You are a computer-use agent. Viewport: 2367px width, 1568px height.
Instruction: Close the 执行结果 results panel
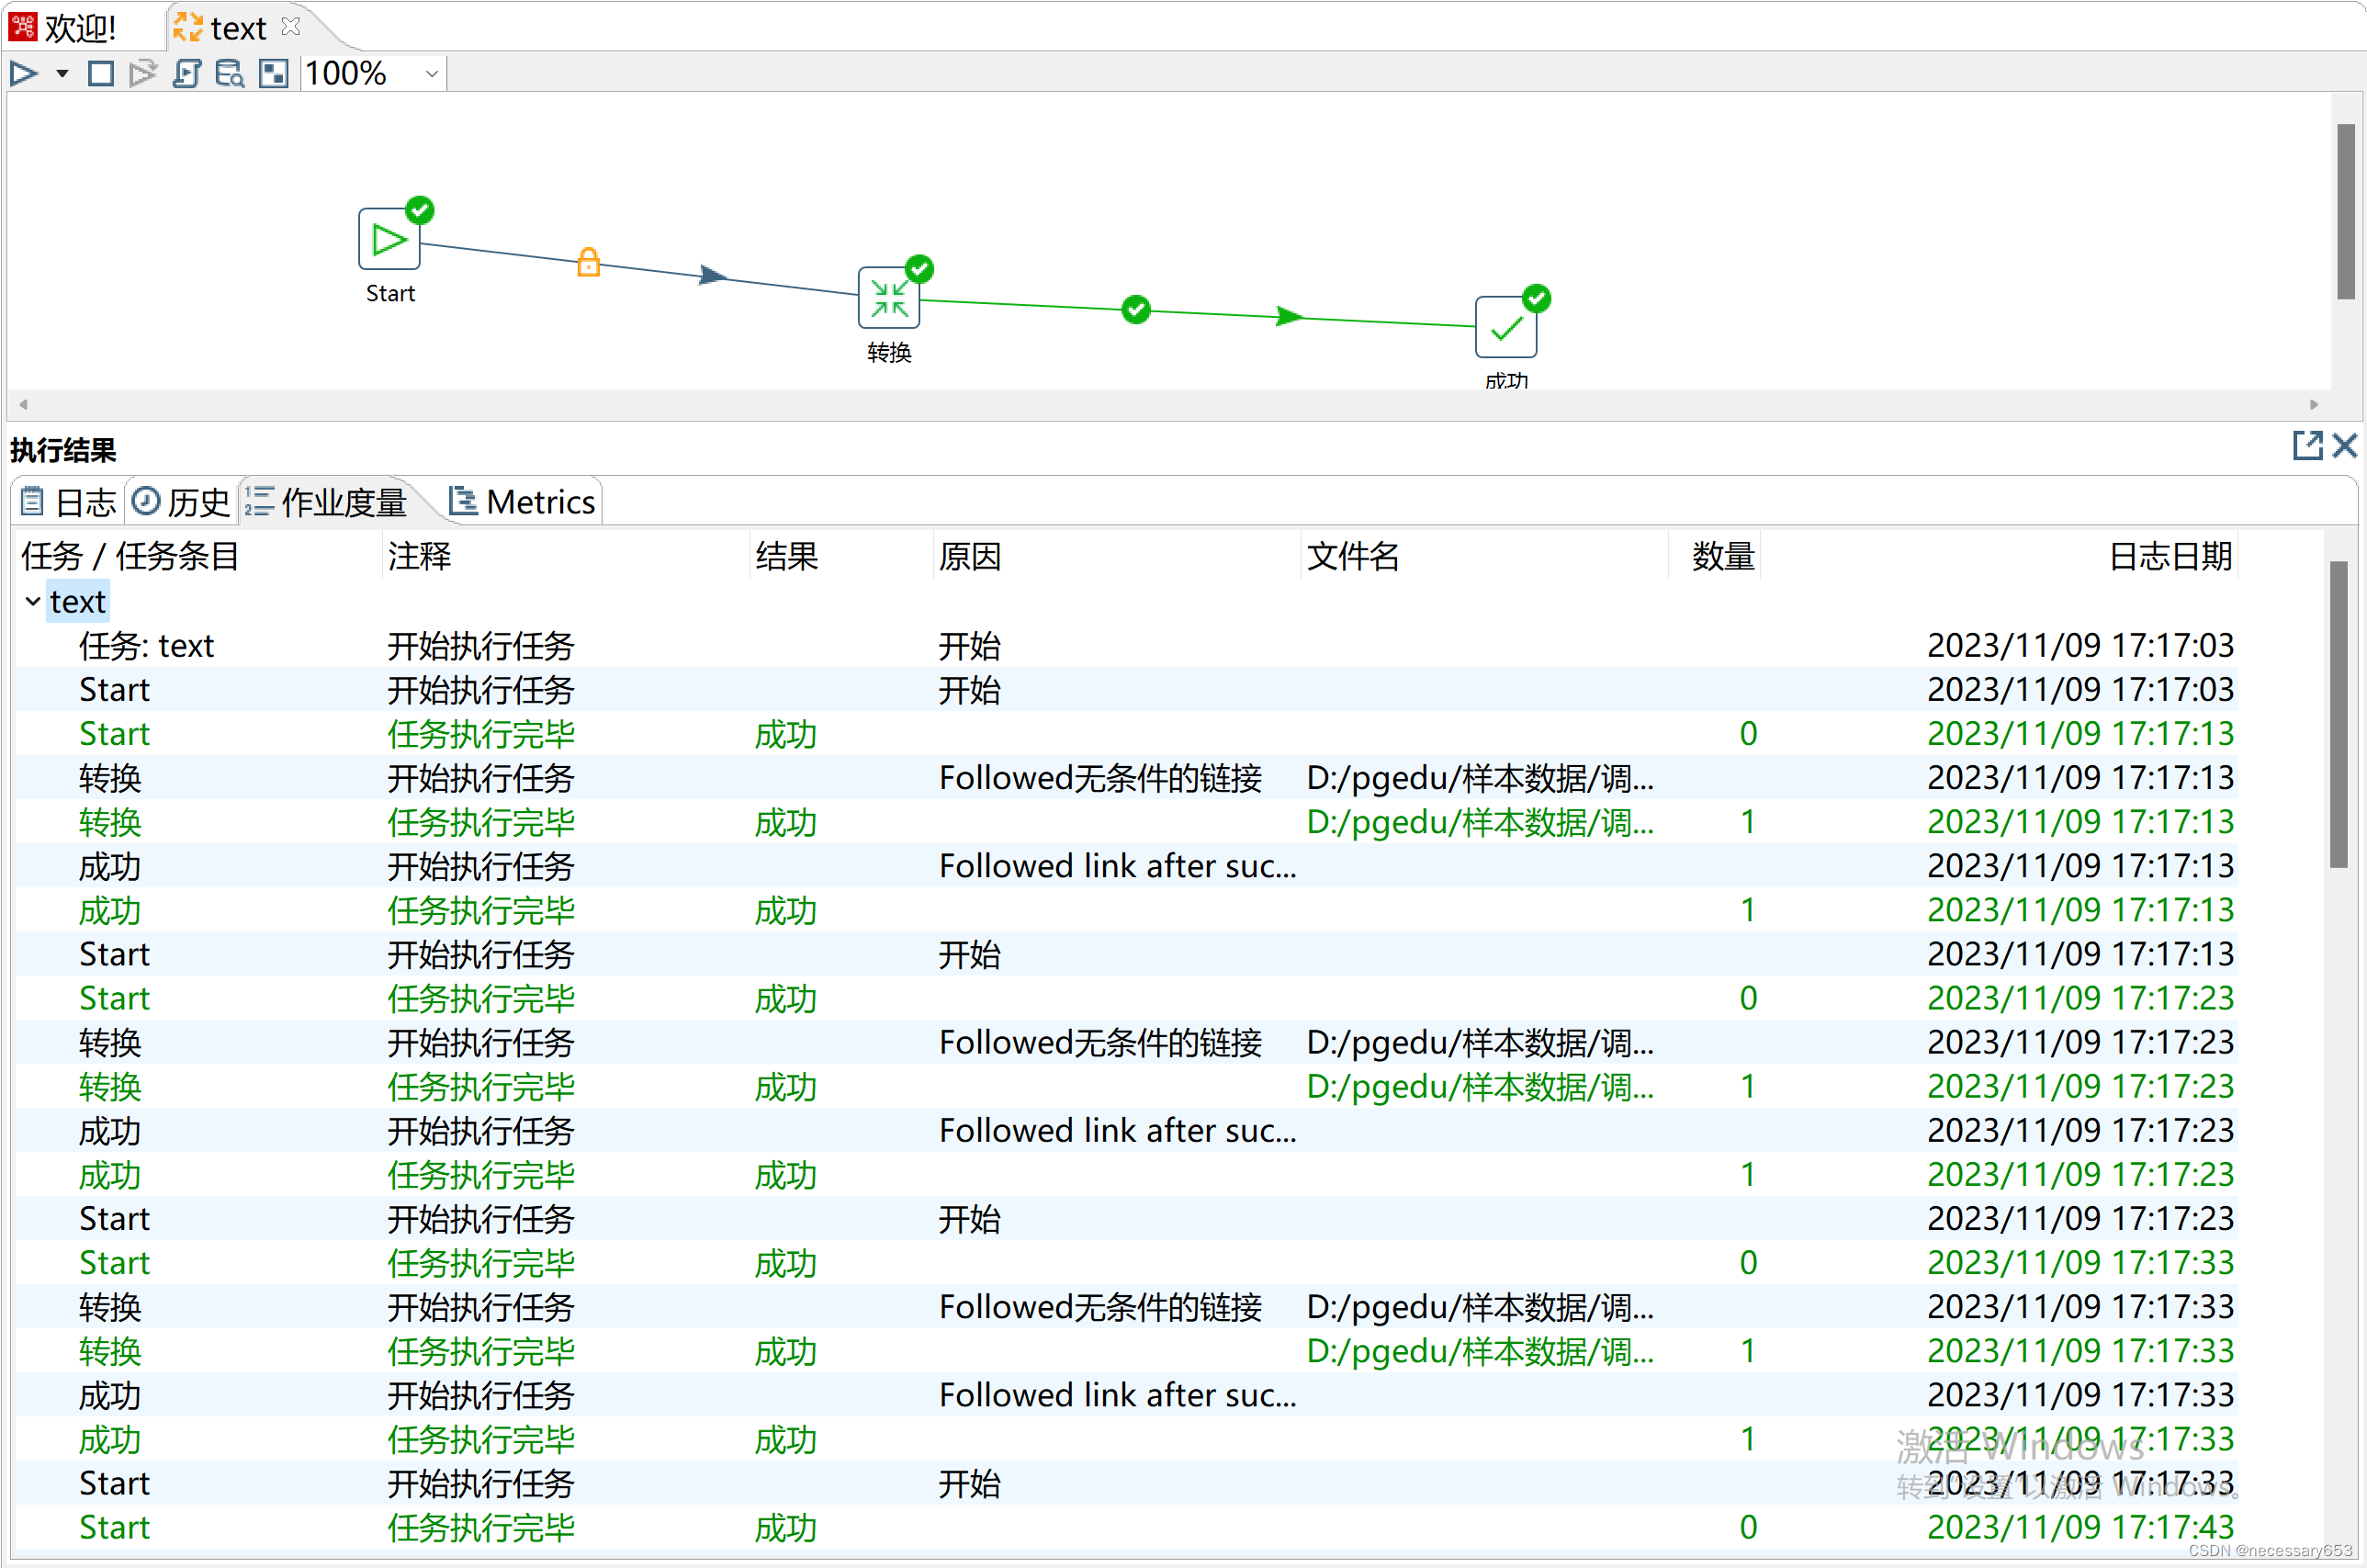(x=2346, y=446)
